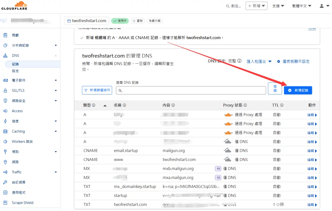Select the 設定 submenu under DNS

[x=16, y=71]
